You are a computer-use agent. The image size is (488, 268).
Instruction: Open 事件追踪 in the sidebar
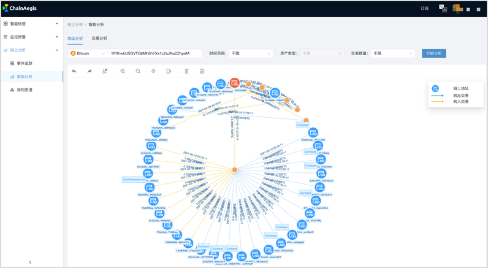coord(32,63)
